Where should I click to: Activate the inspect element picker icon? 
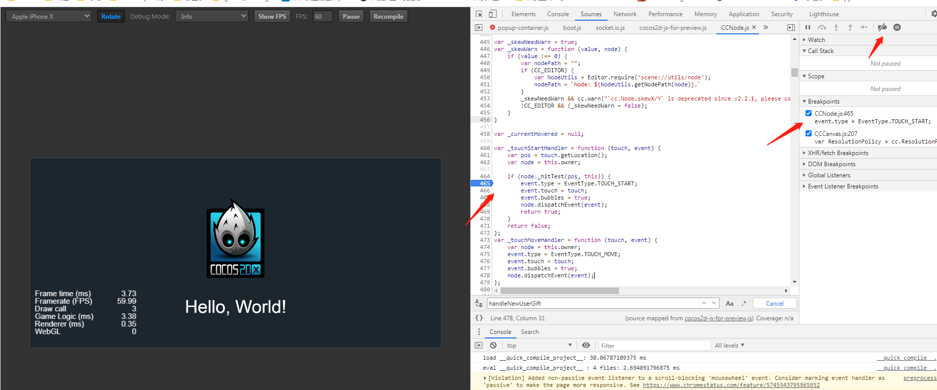479,14
